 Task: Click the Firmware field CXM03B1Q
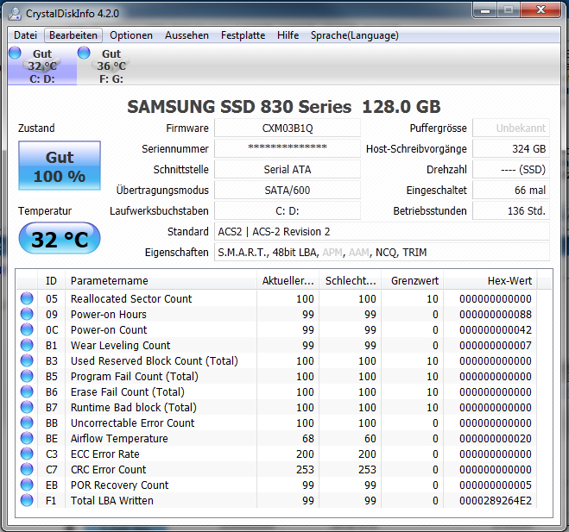(x=288, y=128)
